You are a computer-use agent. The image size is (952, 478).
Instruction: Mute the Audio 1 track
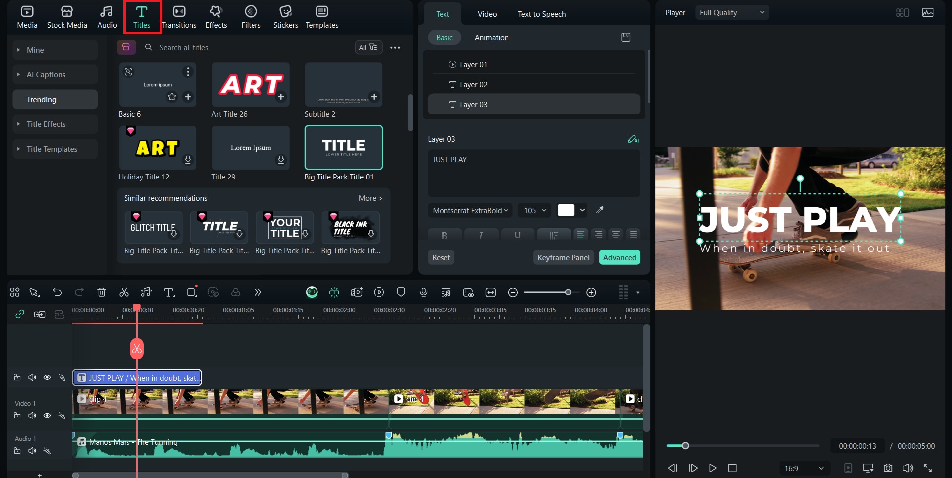coord(32,451)
